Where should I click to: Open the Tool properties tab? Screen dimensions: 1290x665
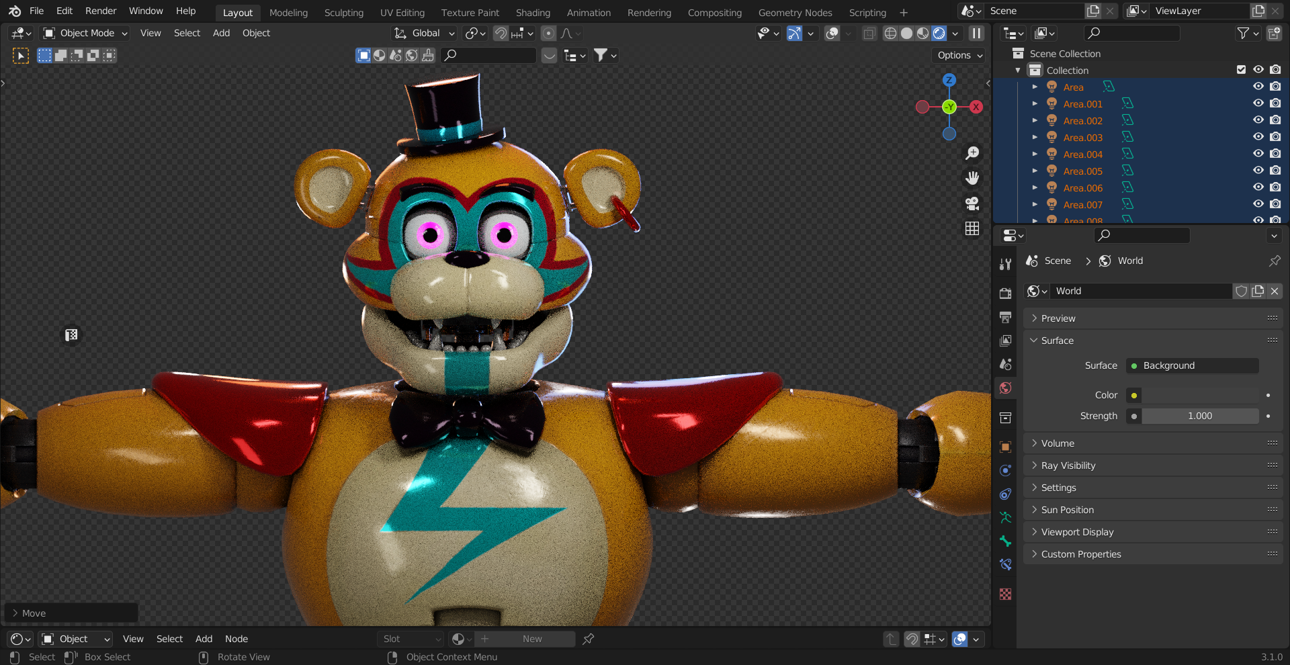[x=1005, y=264]
